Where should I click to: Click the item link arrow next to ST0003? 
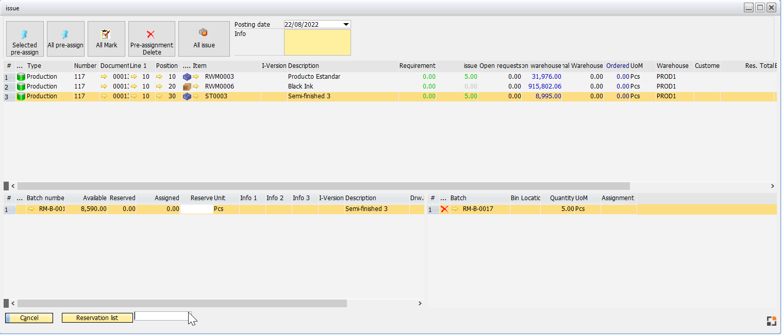tap(196, 96)
